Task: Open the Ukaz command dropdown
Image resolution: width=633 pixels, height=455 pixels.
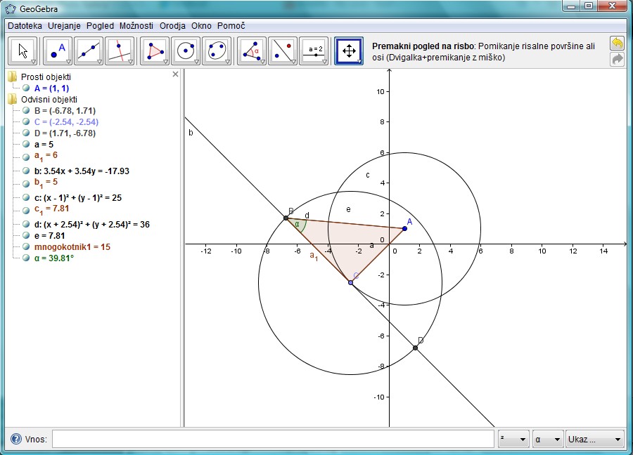Action: click(x=595, y=440)
